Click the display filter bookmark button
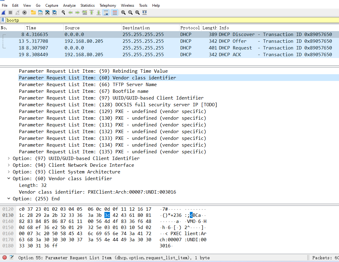339x262 pixels. [3, 20]
